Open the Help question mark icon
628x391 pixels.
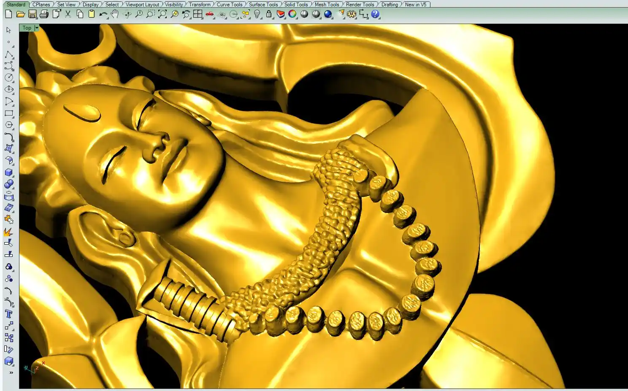[375, 14]
